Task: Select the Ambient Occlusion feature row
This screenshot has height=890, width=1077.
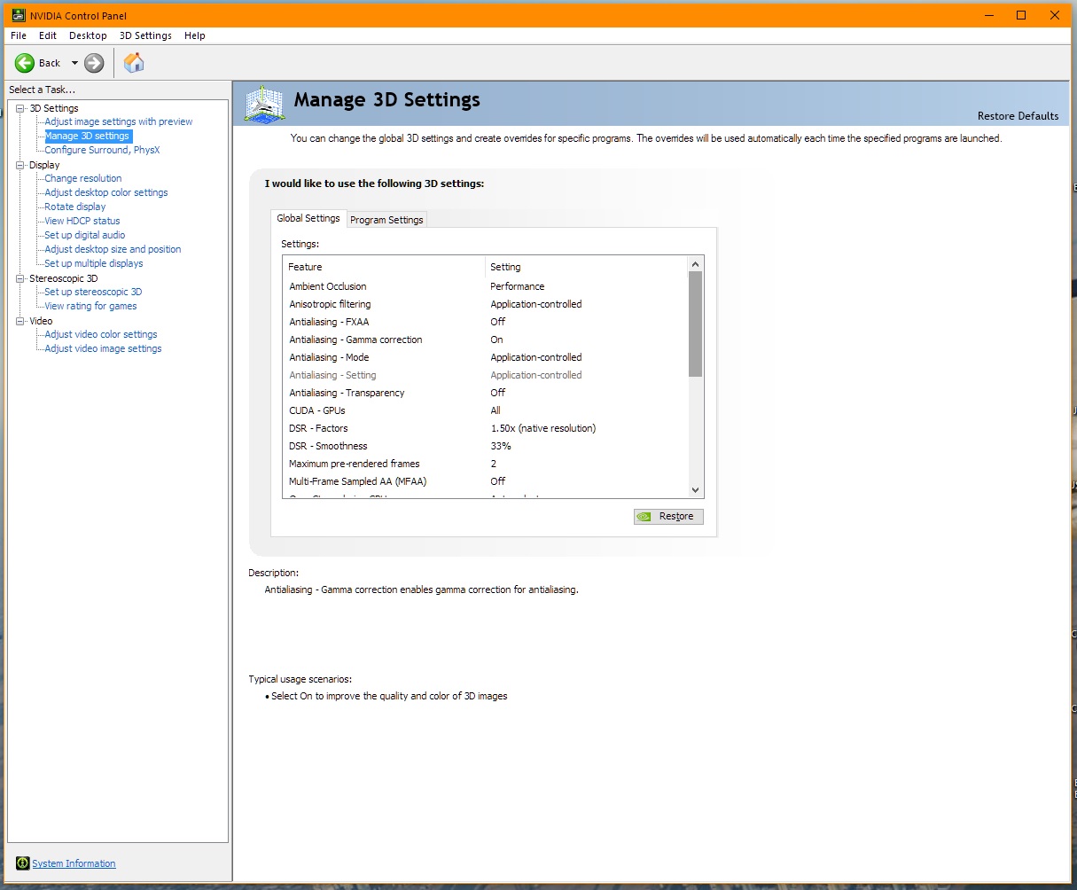Action: 485,286
